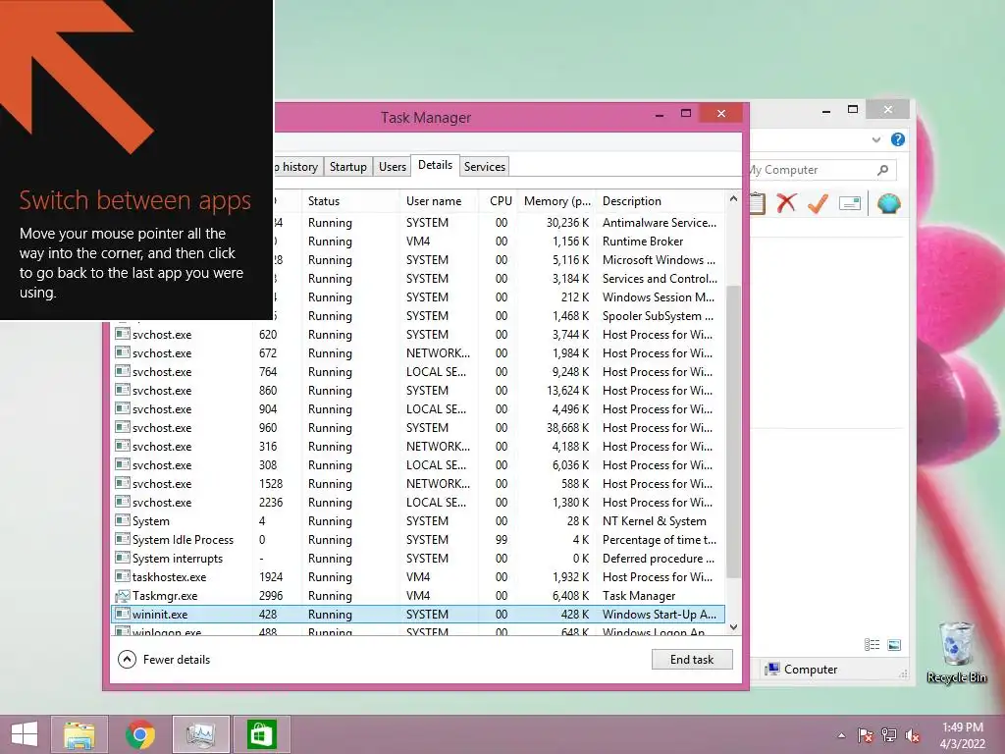Select the System Idle Process row
Image resolution: width=1005 pixels, height=754 pixels.
point(418,540)
